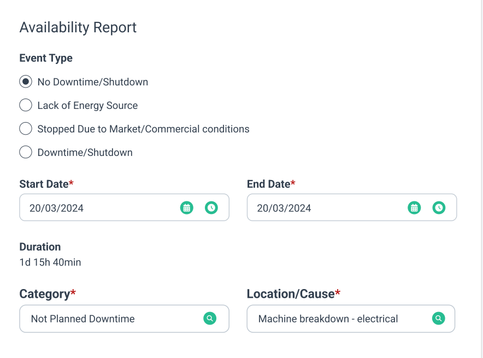Click the Location/Cause field label
The width and height of the screenshot is (483, 358).
pyautogui.click(x=289, y=293)
